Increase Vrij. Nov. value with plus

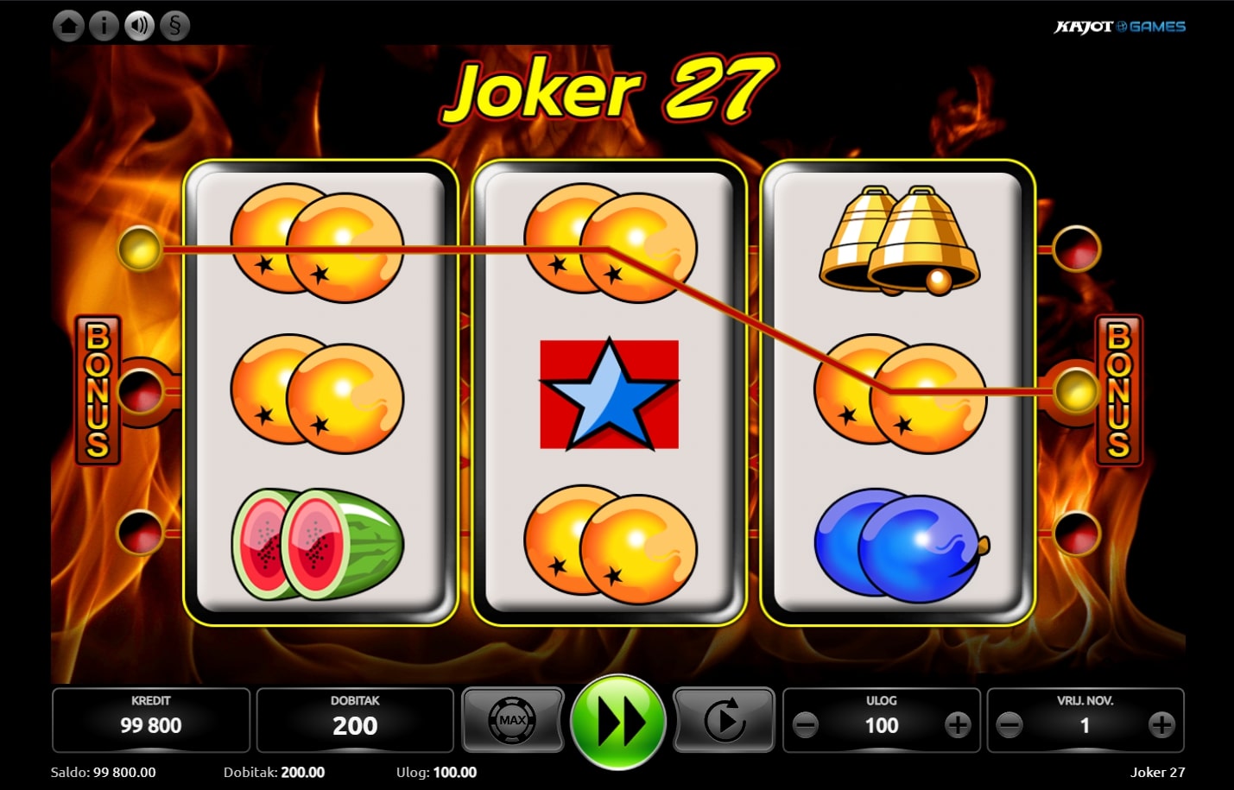pyautogui.click(x=1161, y=725)
